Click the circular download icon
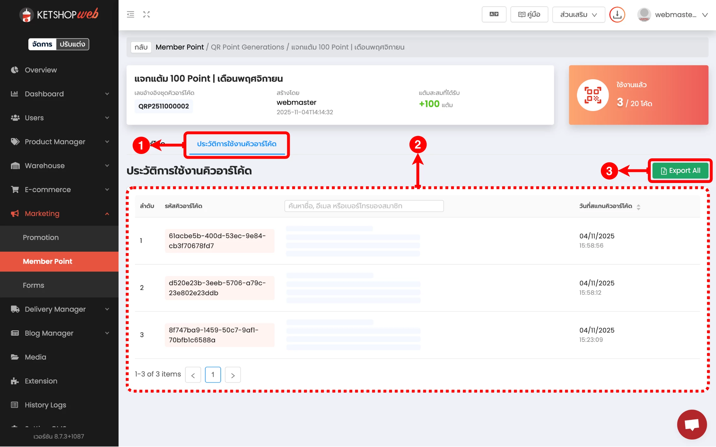 pyautogui.click(x=617, y=15)
